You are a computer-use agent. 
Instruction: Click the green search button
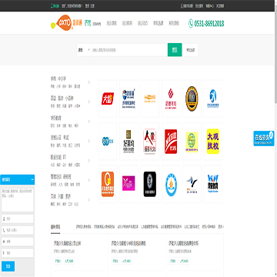[175, 50]
